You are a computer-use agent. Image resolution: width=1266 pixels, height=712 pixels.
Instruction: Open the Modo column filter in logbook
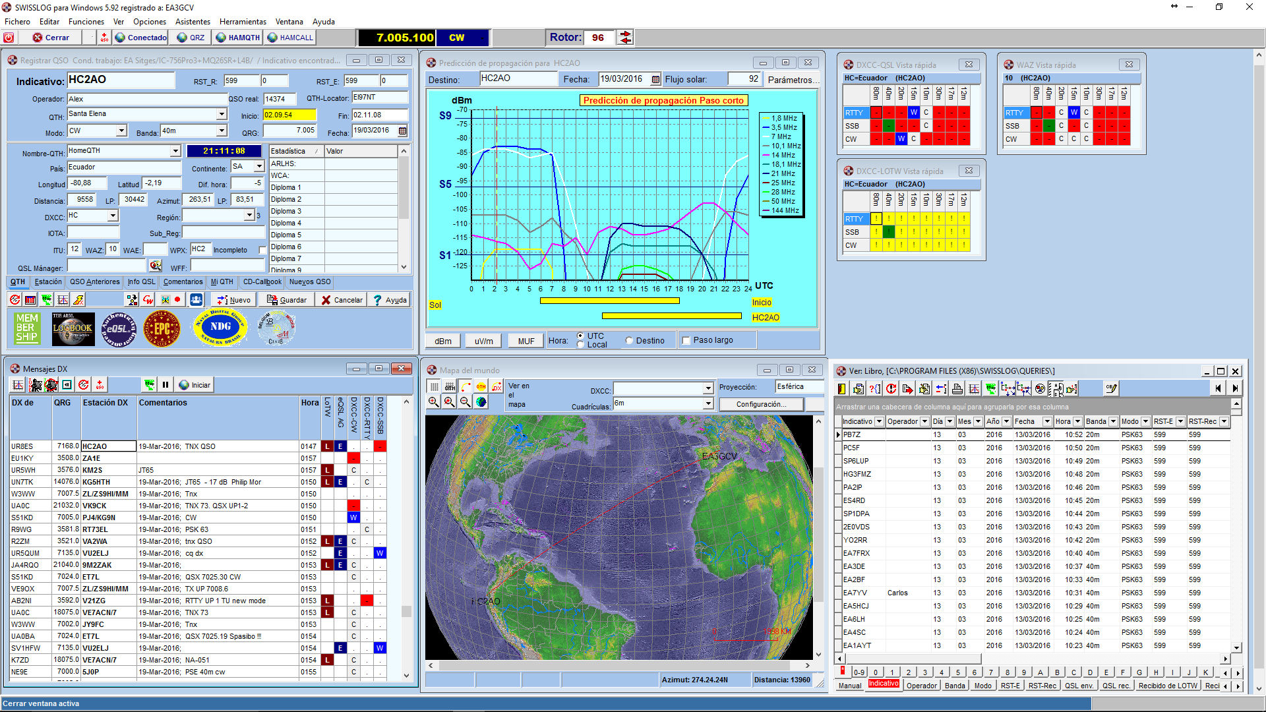[x=1145, y=421]
